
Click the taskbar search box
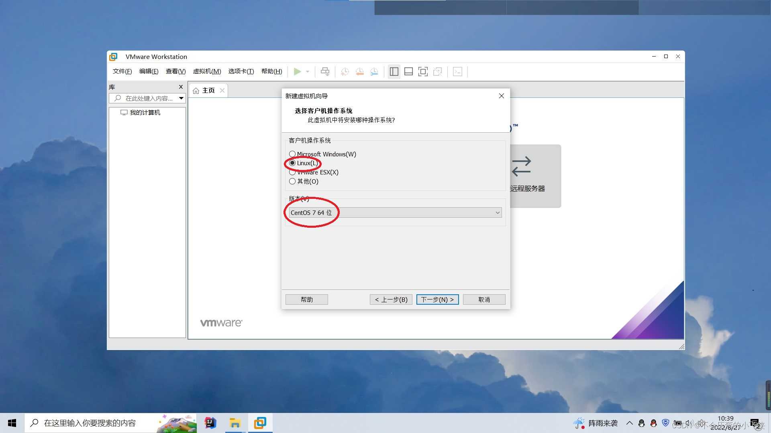(110, 423)
